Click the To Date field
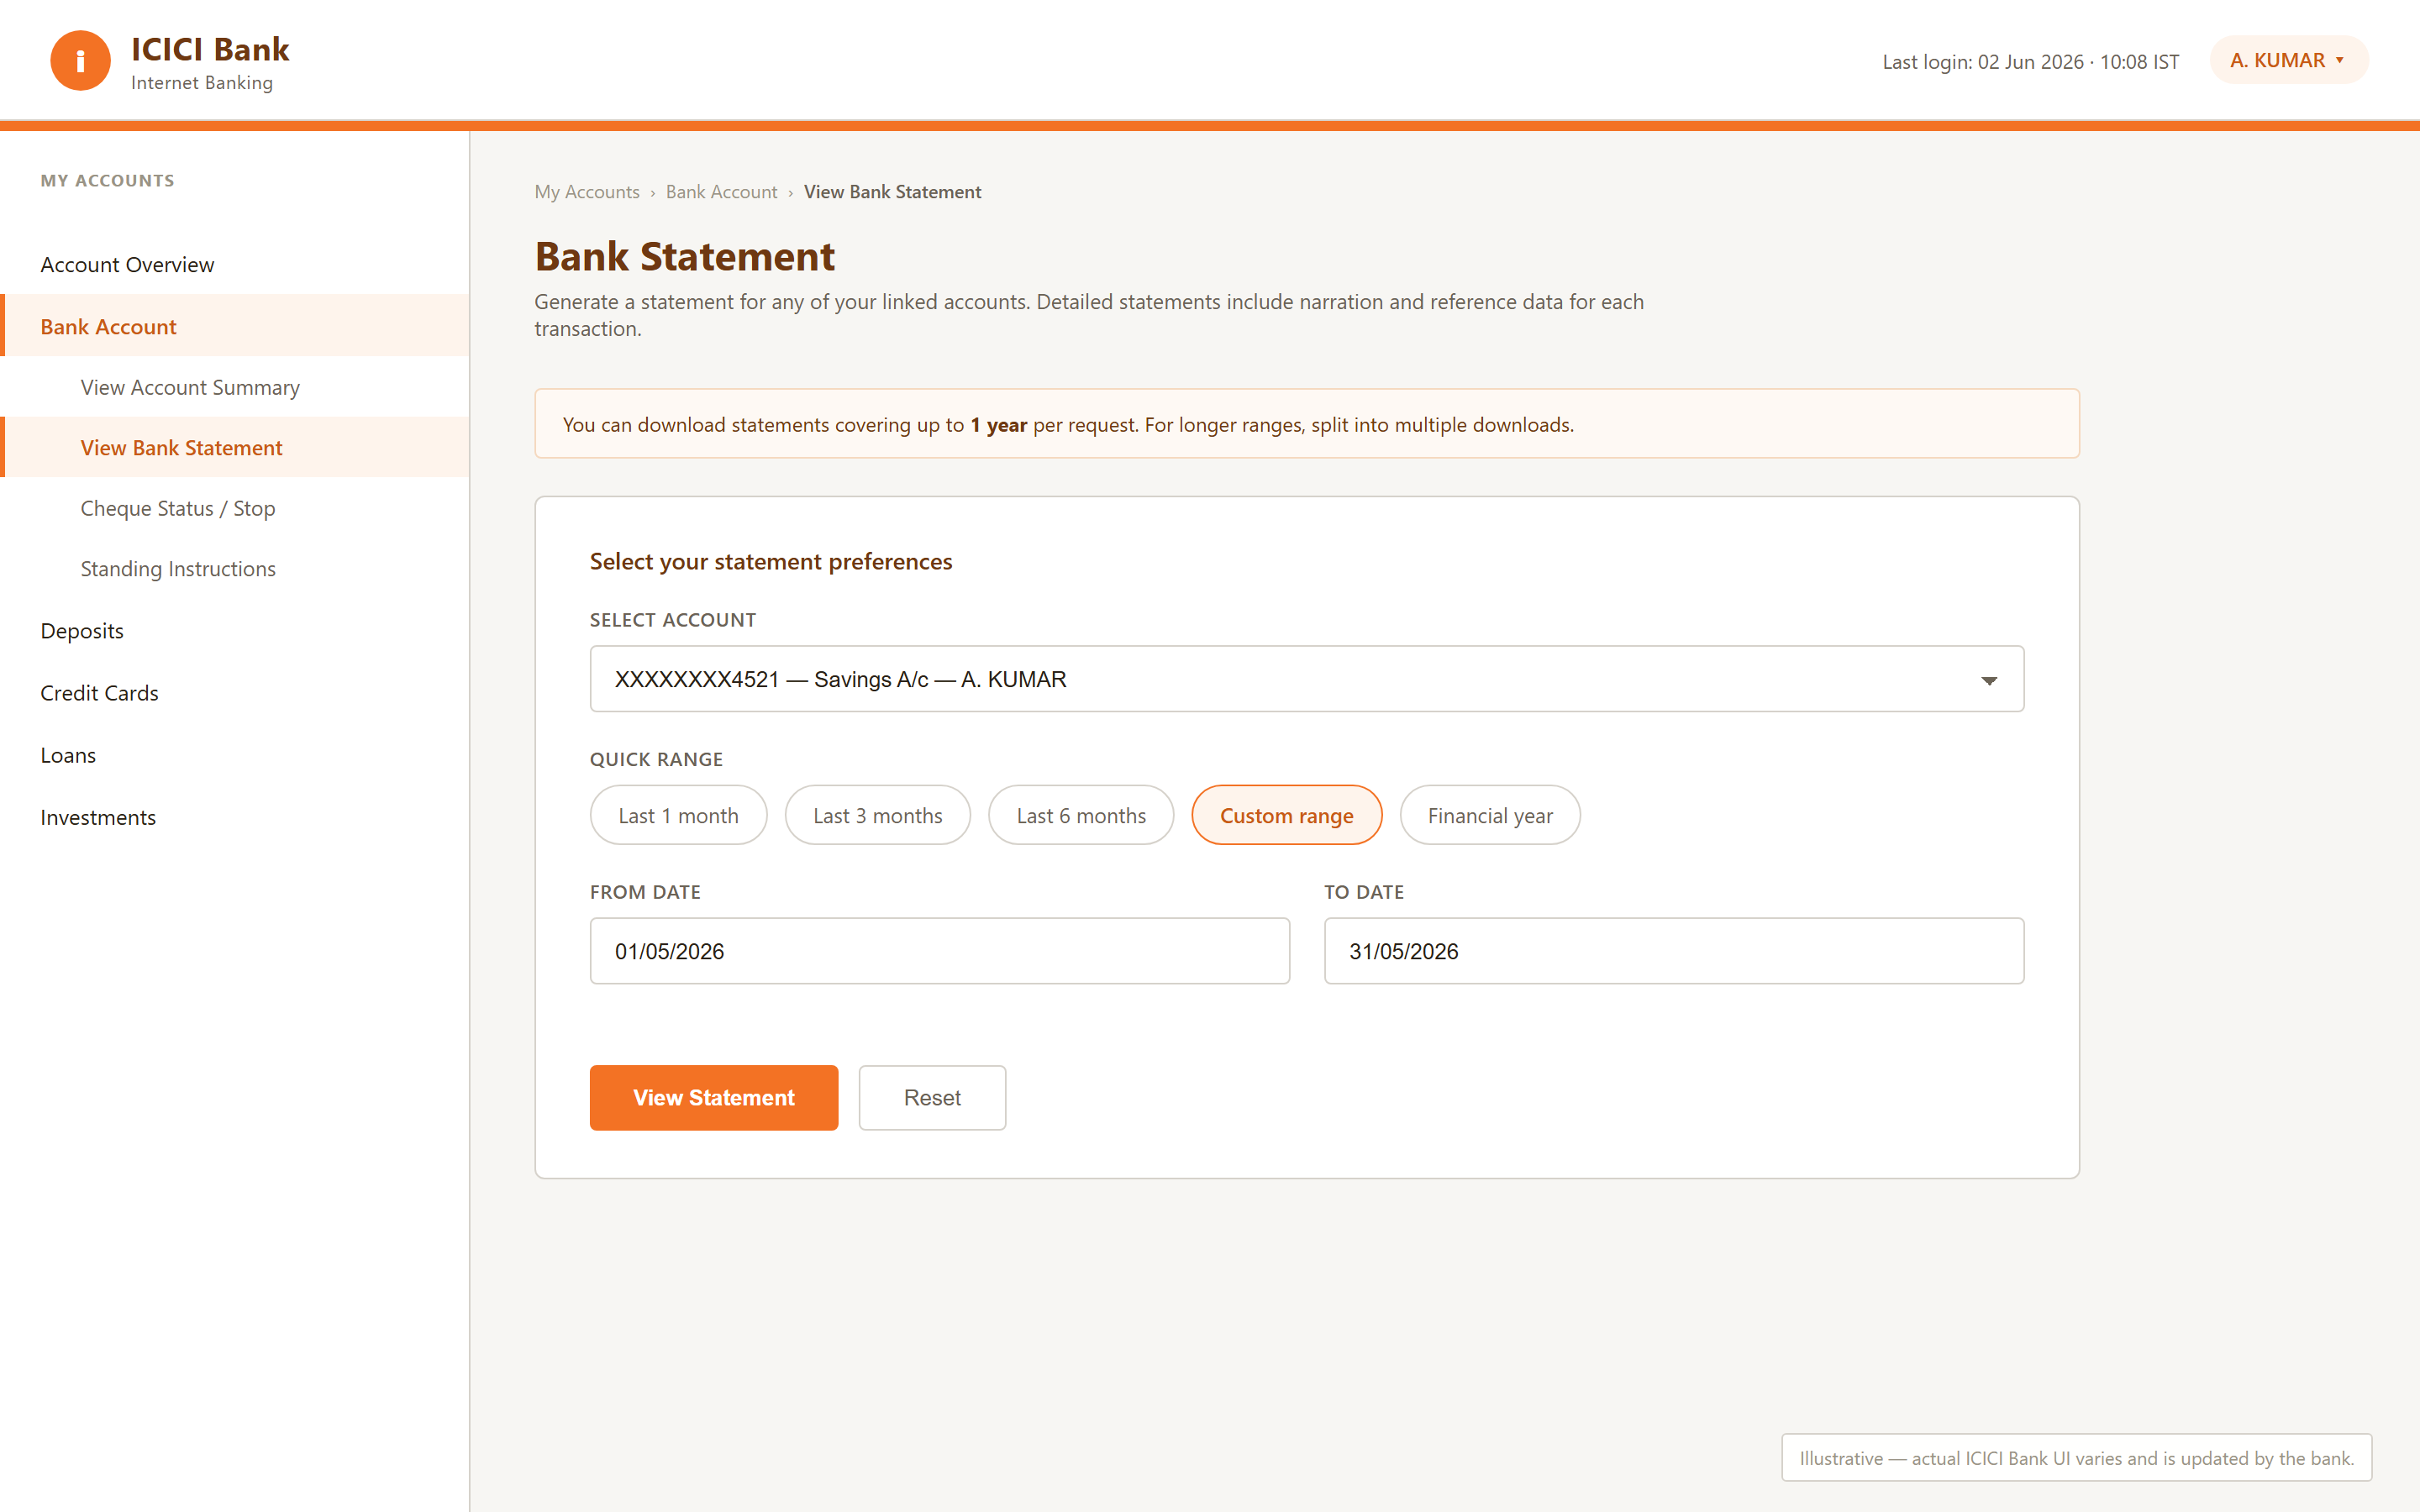2420x1512 pixels. click(x=1674, y=951)
